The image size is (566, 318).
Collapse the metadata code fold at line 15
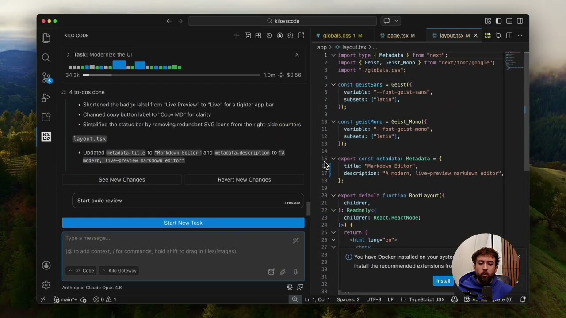(x=333, y=159)
